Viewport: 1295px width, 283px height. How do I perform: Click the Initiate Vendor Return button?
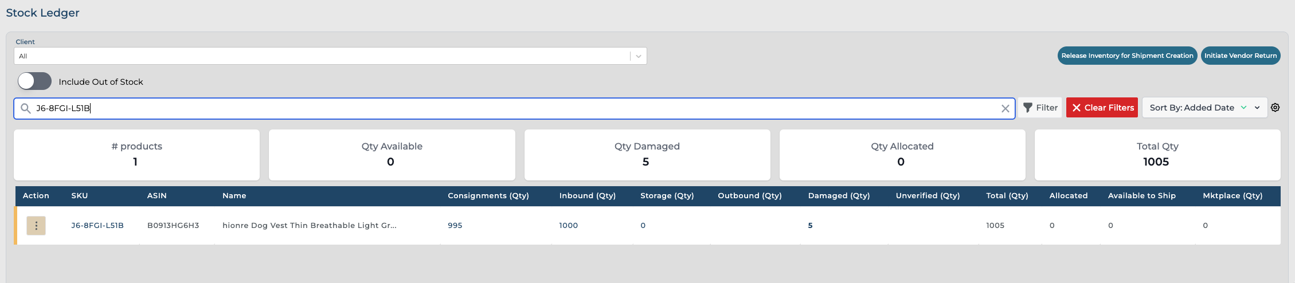(x=1240, y=56)
